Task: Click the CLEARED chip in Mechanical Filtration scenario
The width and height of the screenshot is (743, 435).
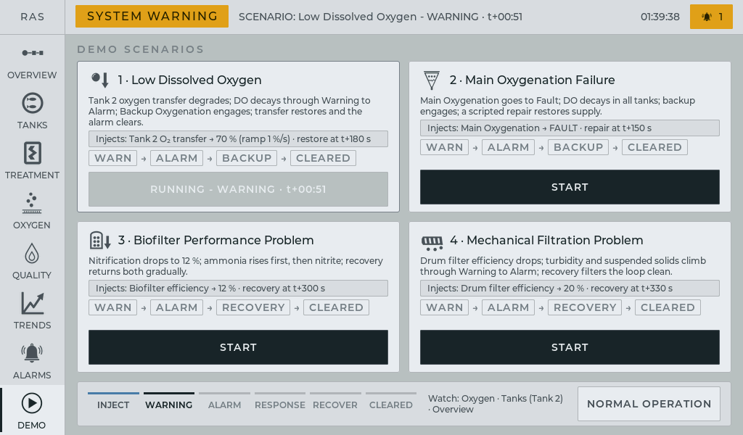Action: pyautogui.click(x=668, y=307)
